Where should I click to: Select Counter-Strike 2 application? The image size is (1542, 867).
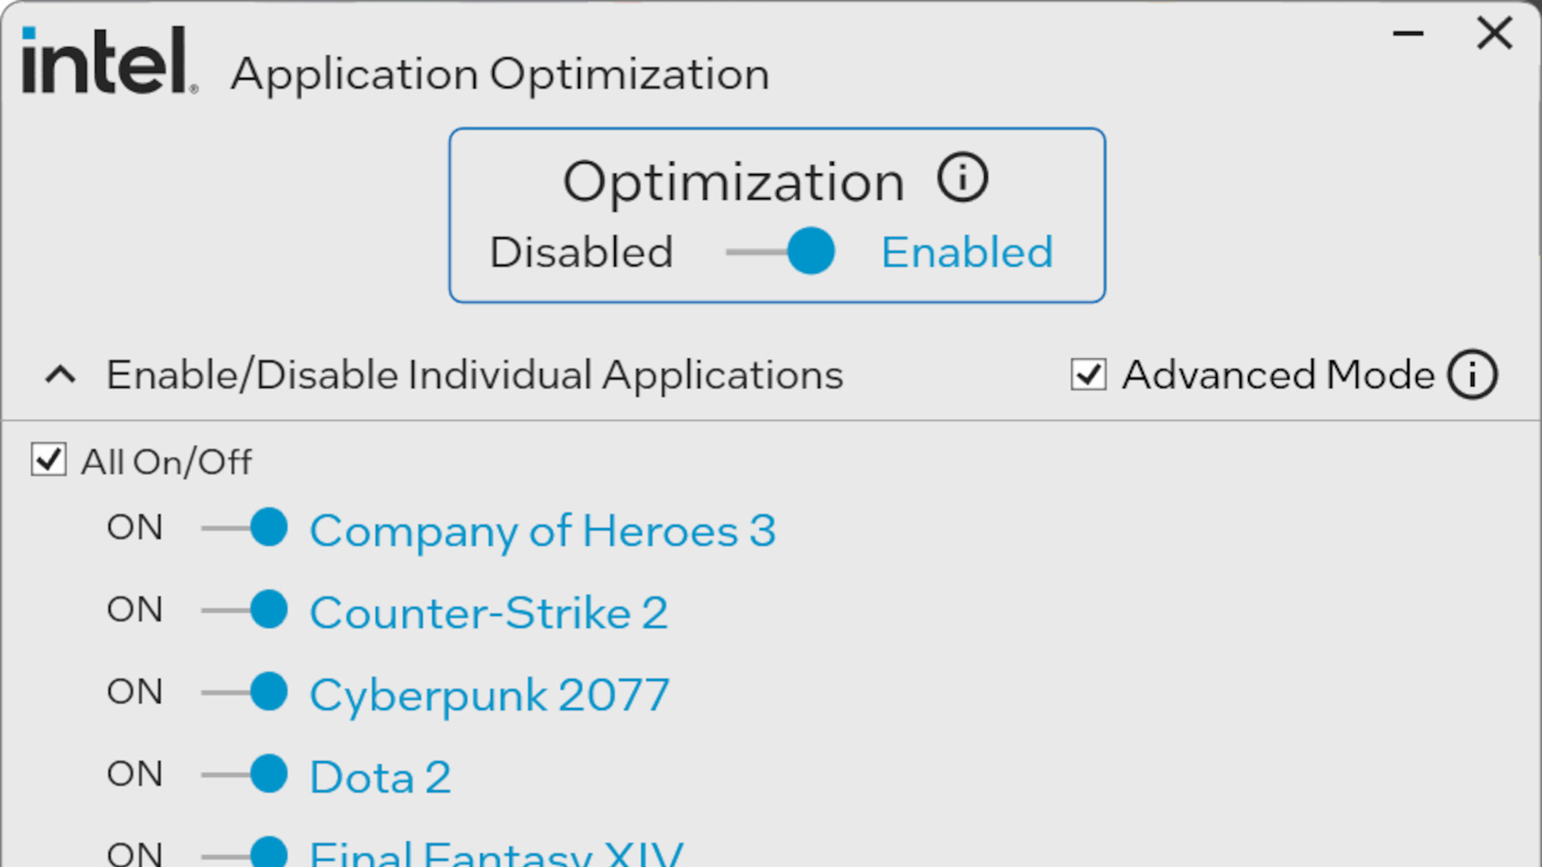487,611
